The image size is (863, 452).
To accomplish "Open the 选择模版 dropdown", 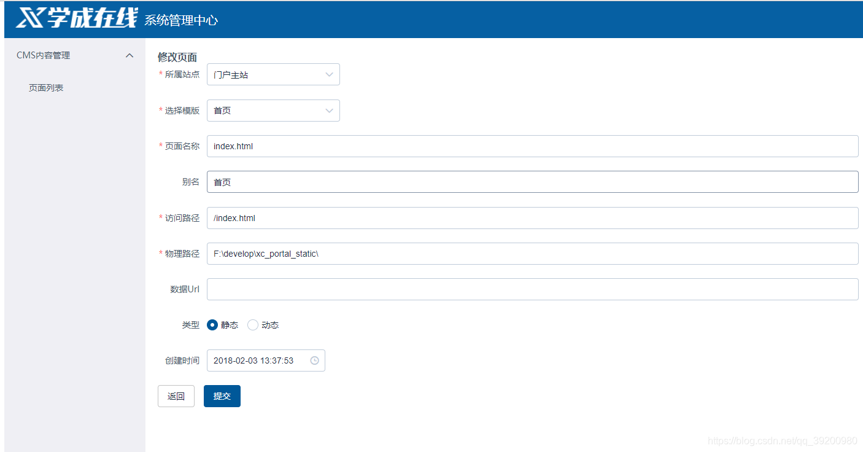I will [273, 111].
